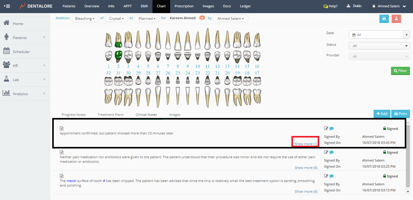Click Show more (1) link

point(306,144)
